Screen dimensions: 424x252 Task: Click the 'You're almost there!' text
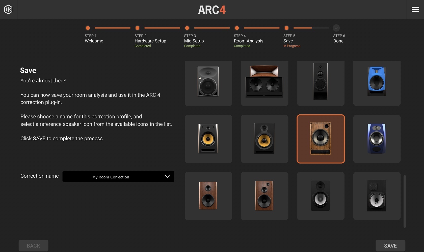[x=43, y=81]
